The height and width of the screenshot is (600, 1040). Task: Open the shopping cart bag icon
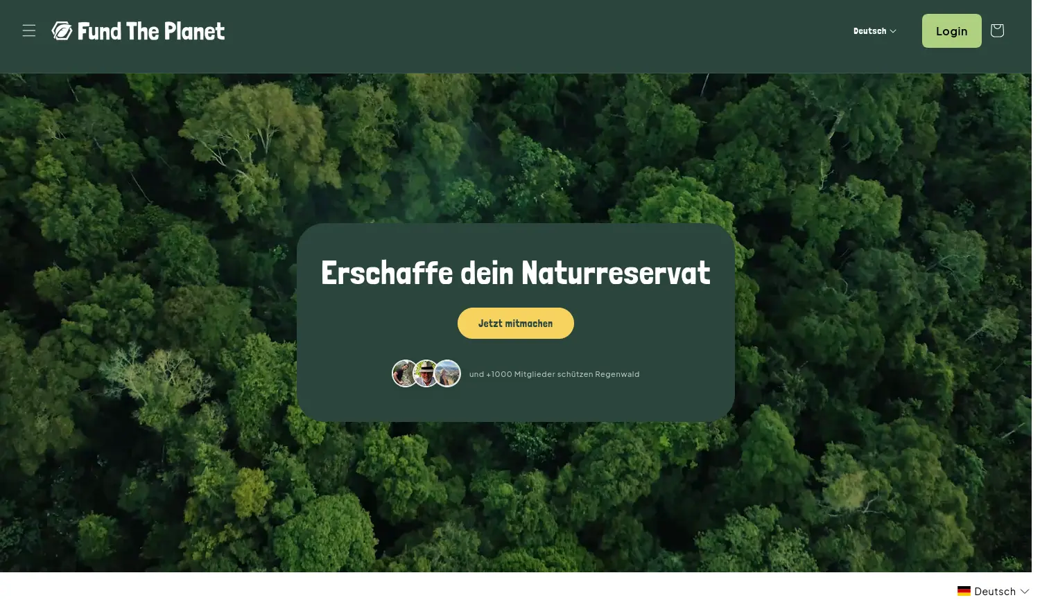(996, 30)
